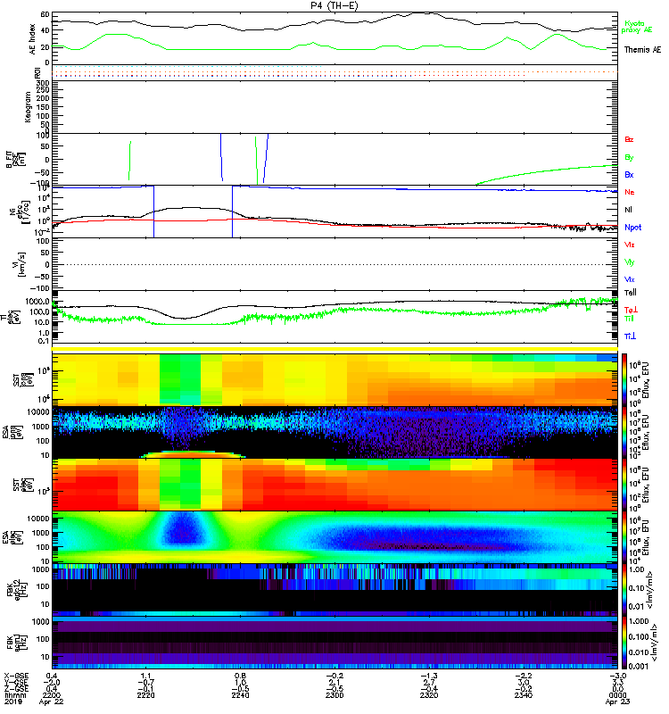Click the black Te parallel legend label
Viewport: 669px width, 714px height.
631,293
